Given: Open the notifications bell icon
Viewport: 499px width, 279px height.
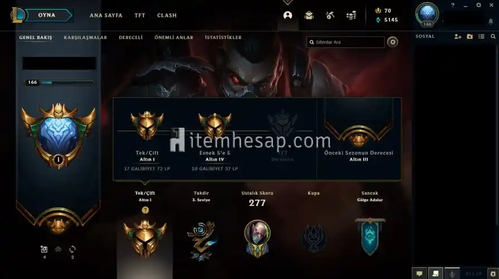Looking at the screenshot, I should click(491, 21).
